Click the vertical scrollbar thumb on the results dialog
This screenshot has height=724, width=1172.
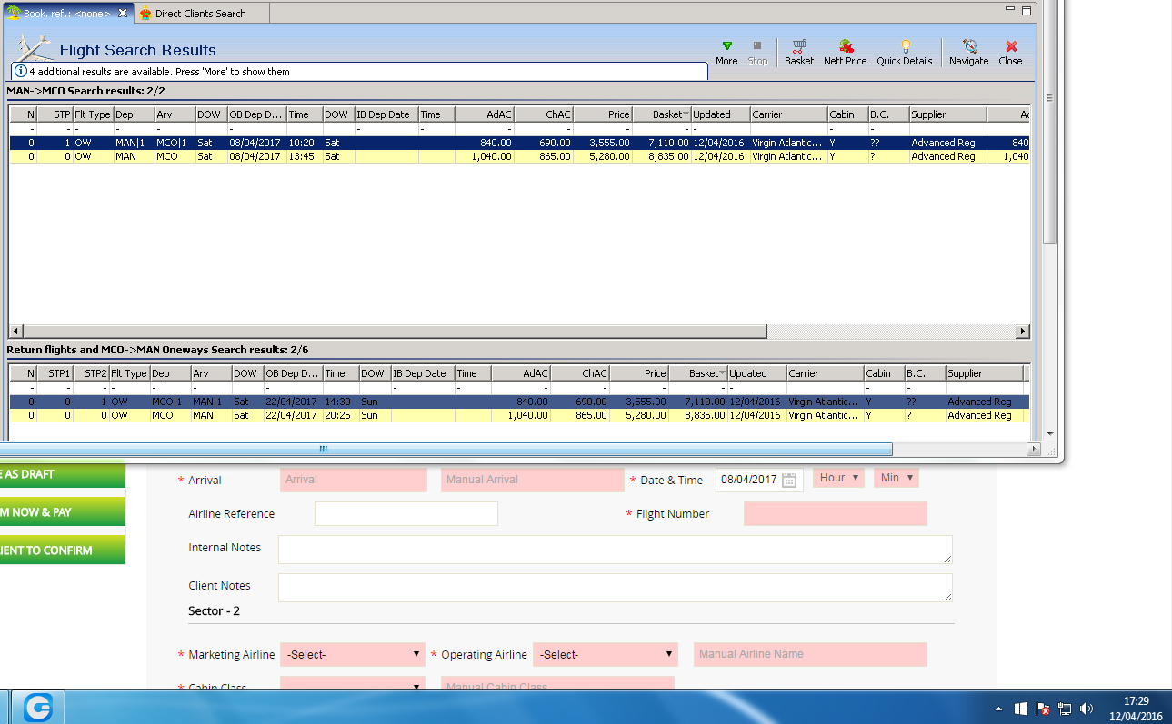[1050, 123]
